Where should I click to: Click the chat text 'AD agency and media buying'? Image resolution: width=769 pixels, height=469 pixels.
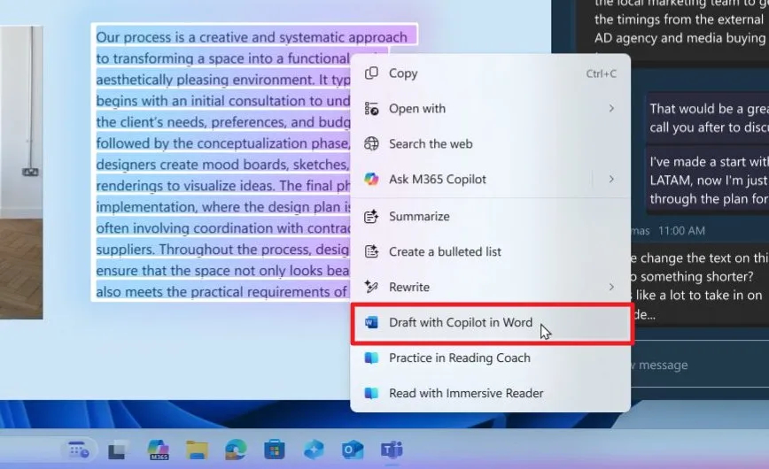[680, 38]
